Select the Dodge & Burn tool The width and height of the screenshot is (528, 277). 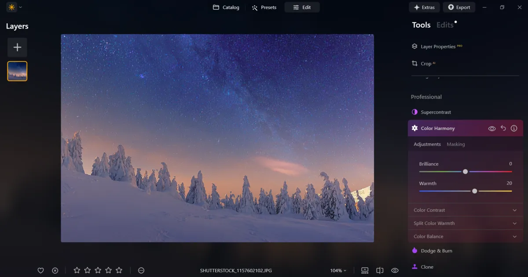pos(436,250)
